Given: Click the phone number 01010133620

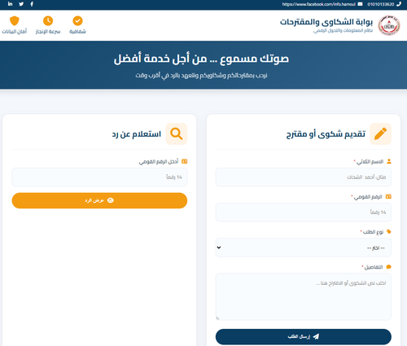Looking at the screenshot, I should pos(381,4).
